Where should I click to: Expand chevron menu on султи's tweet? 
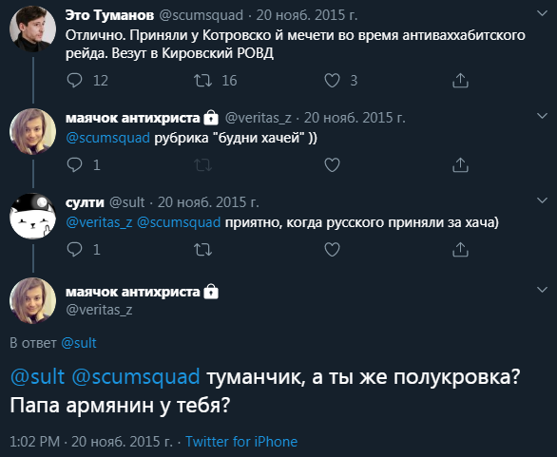[542, 200]
